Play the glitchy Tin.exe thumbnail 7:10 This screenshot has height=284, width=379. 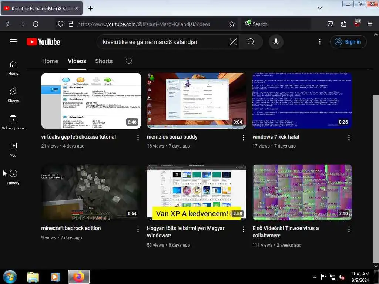[x=302, y=192]
